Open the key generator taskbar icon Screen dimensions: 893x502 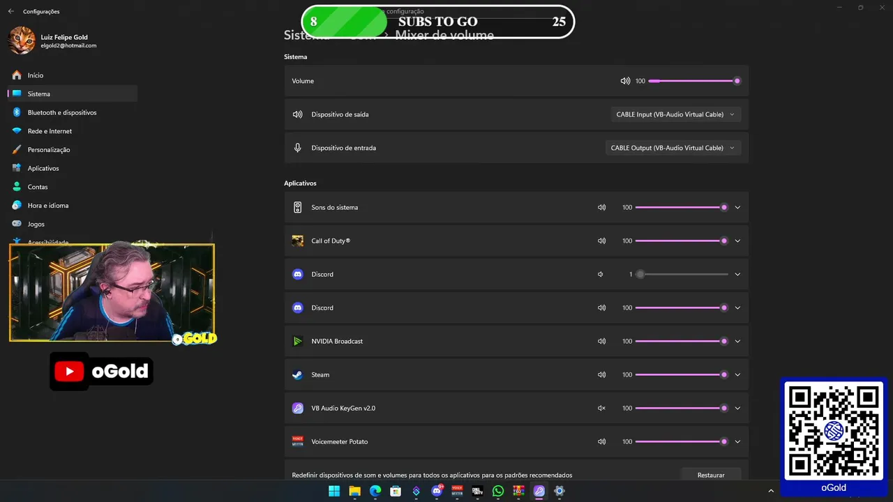click(x=539, y=491)
